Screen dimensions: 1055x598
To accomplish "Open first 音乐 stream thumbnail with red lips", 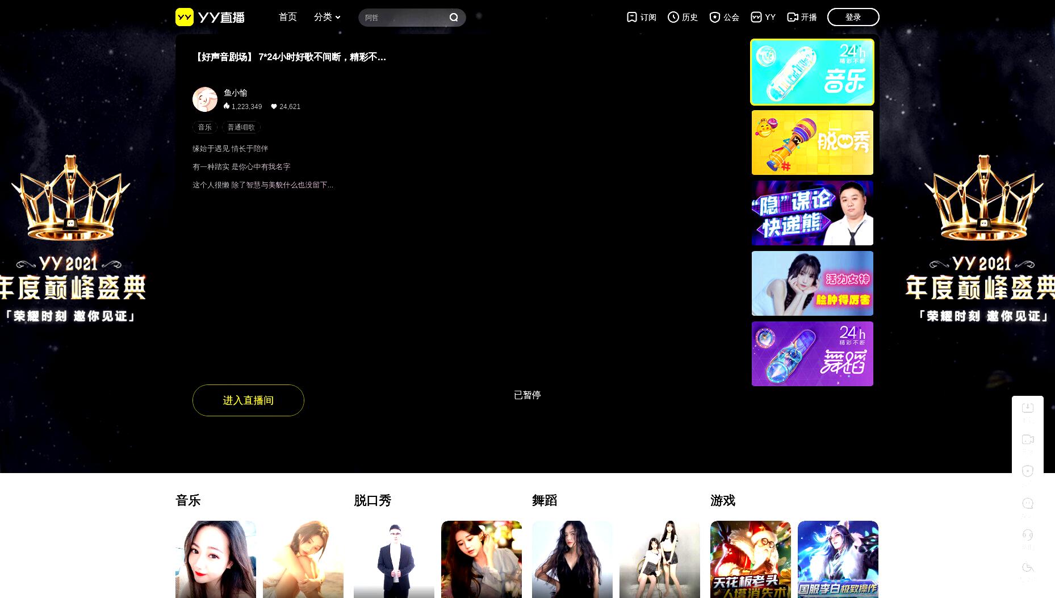I will pyautogui.click(x=216, y=559).
